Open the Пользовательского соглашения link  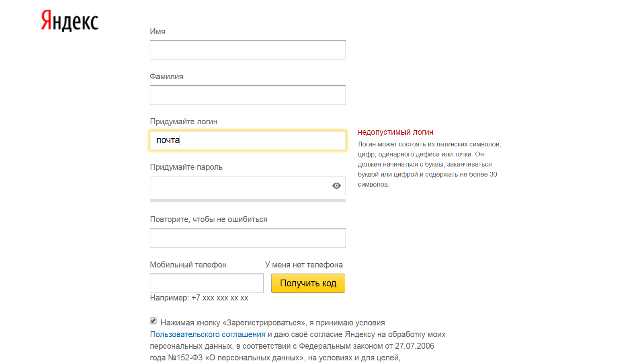tap(207, 334)
